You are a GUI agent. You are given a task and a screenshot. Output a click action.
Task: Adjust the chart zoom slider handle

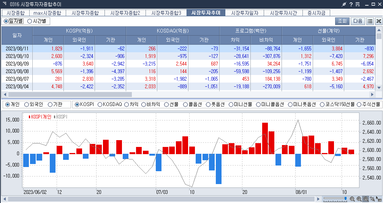coord(345,198)
